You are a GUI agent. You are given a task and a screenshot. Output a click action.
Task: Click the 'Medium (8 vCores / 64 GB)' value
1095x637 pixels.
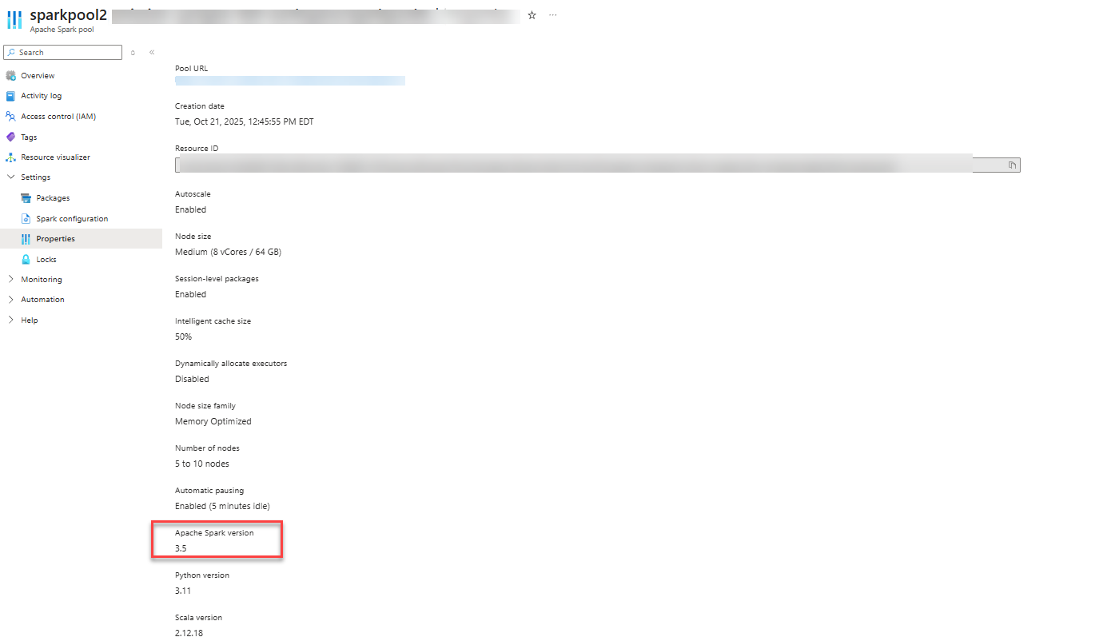(228, 252)
